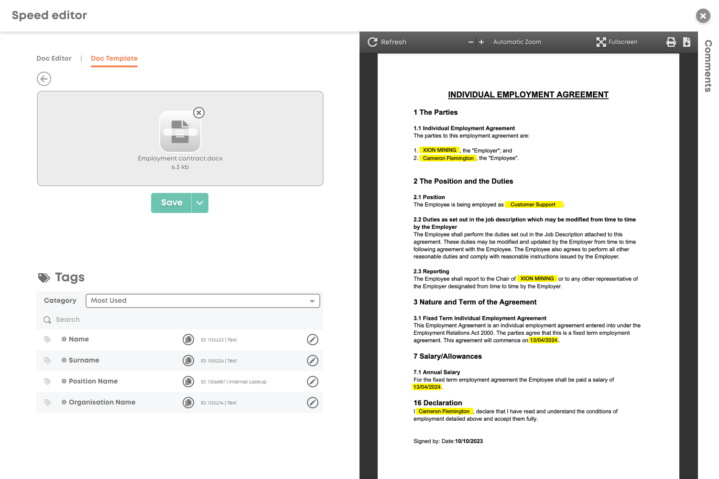This screenshot has width=719, height=479.
Task: Switch to the Doc Editor tab
Action: [x=54, y=58]
